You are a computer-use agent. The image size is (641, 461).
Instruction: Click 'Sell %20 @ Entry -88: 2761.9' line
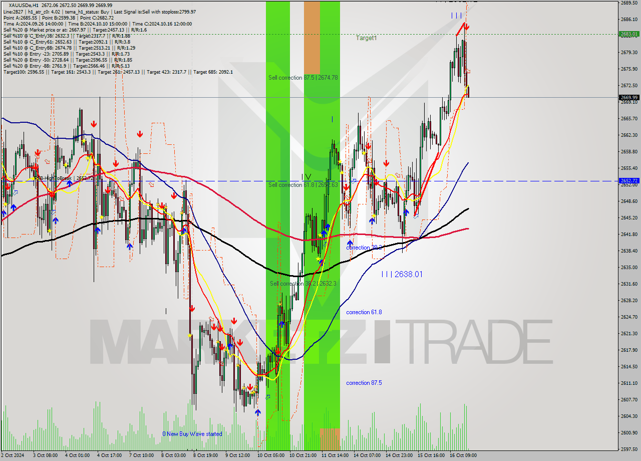pos(67,66)
